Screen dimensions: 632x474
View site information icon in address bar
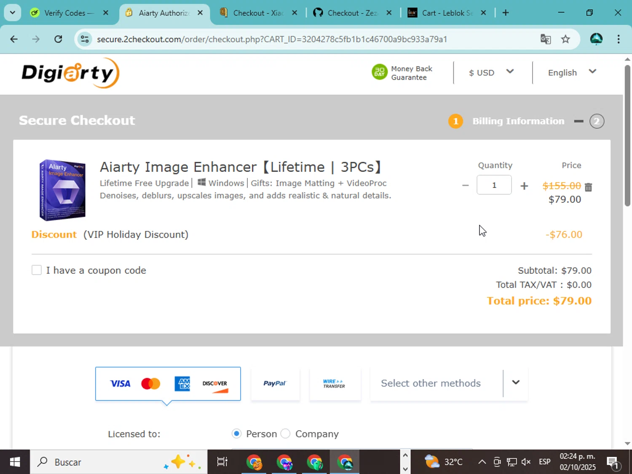(x=85, y=39)
